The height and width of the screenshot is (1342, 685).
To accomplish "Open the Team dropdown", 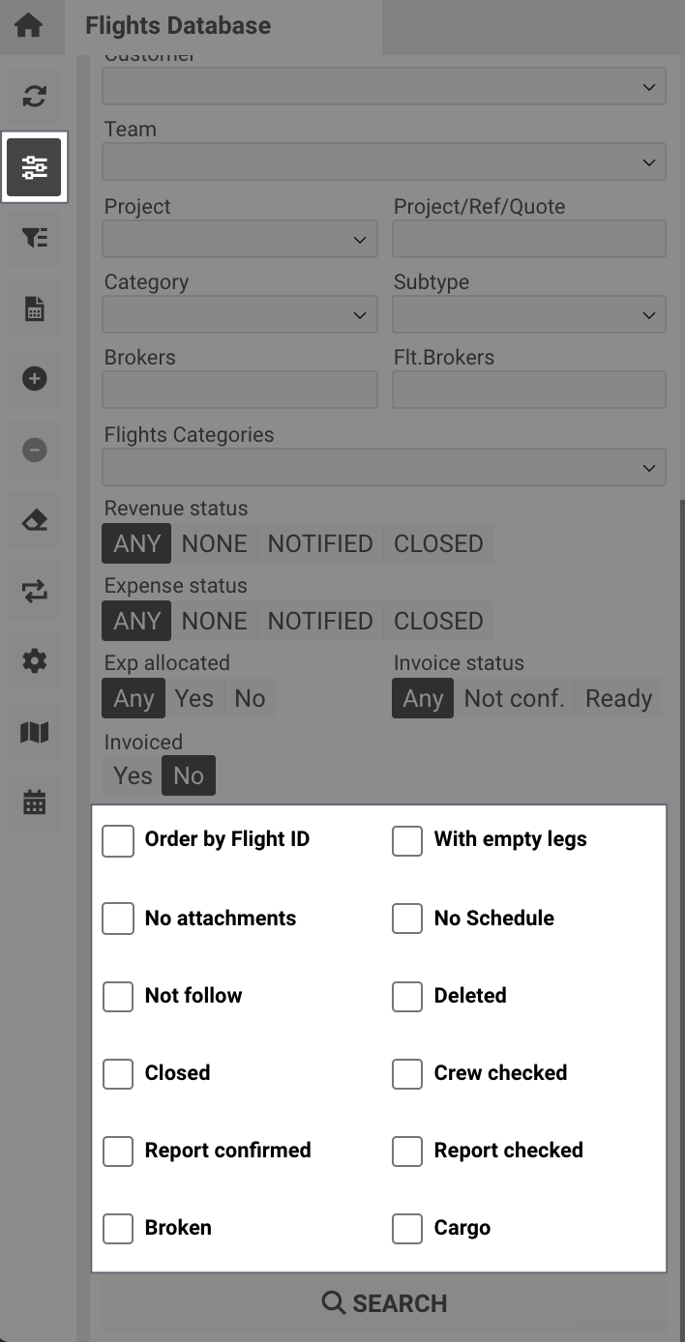I will (x=383, y=161).
